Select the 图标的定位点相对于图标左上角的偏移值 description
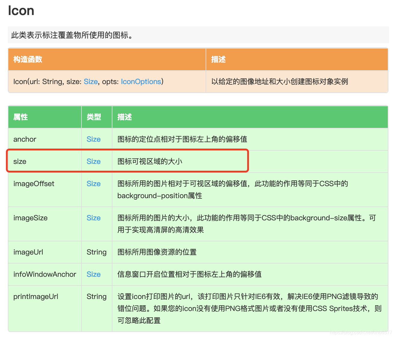The image size is (395, 338). pos(182,139)
